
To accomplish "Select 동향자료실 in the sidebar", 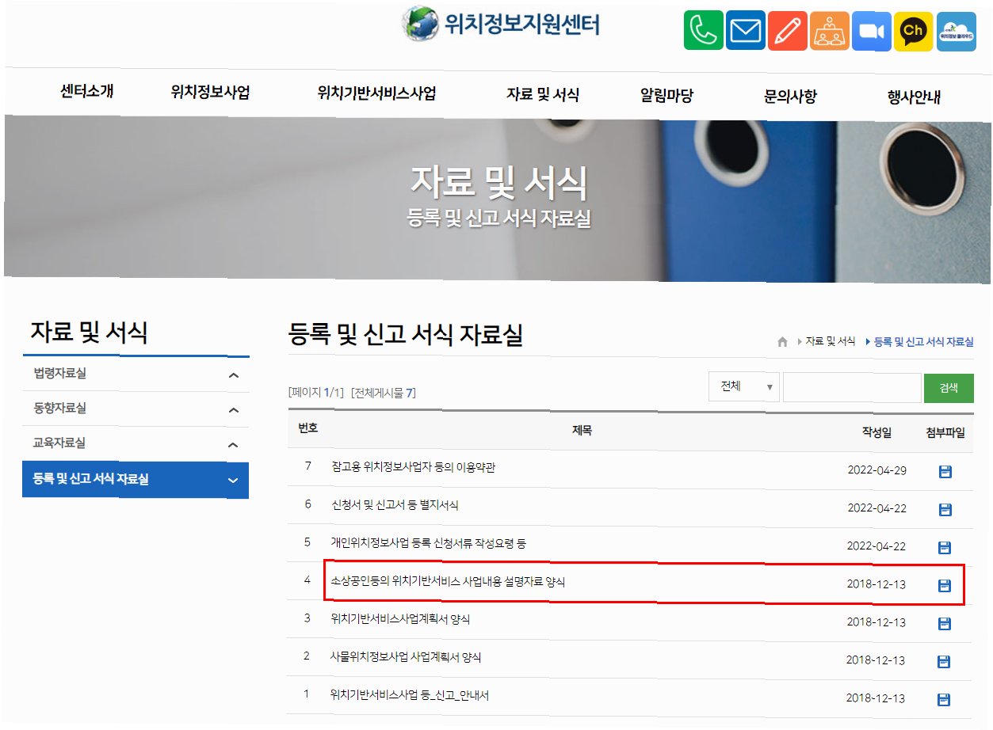I will tap(60, 409).
